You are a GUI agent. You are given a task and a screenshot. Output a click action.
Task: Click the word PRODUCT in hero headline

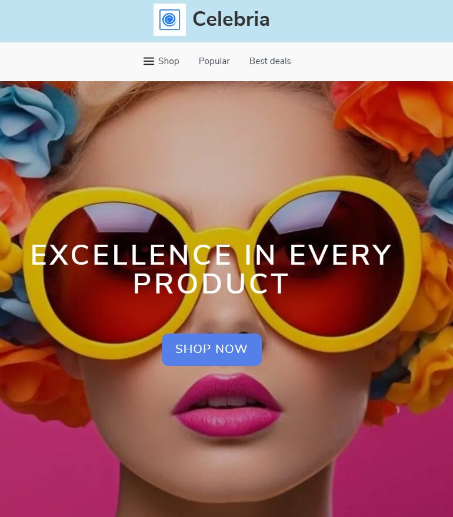pyautogui.click(x=211, y=283)
